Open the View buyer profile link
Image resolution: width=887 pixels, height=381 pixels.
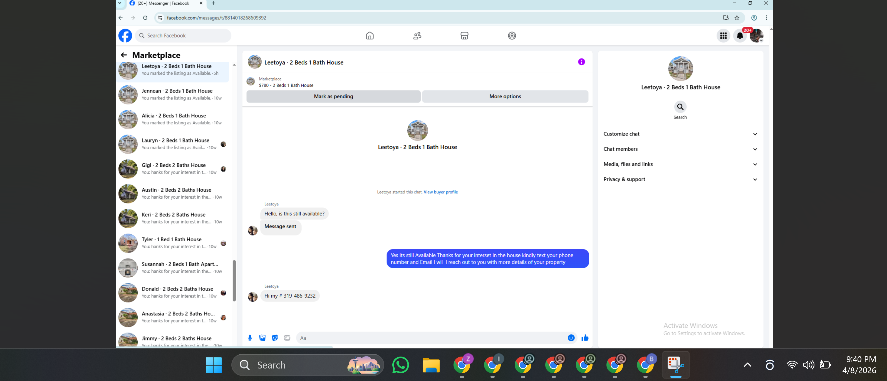[440, 192]
